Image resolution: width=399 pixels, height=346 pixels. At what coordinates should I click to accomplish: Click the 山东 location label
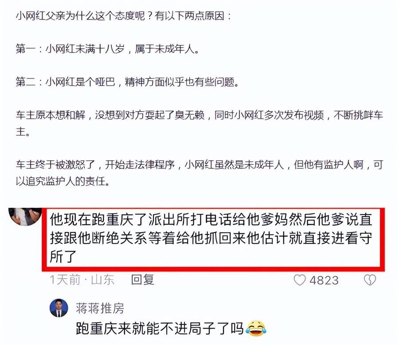pos(102,280)
